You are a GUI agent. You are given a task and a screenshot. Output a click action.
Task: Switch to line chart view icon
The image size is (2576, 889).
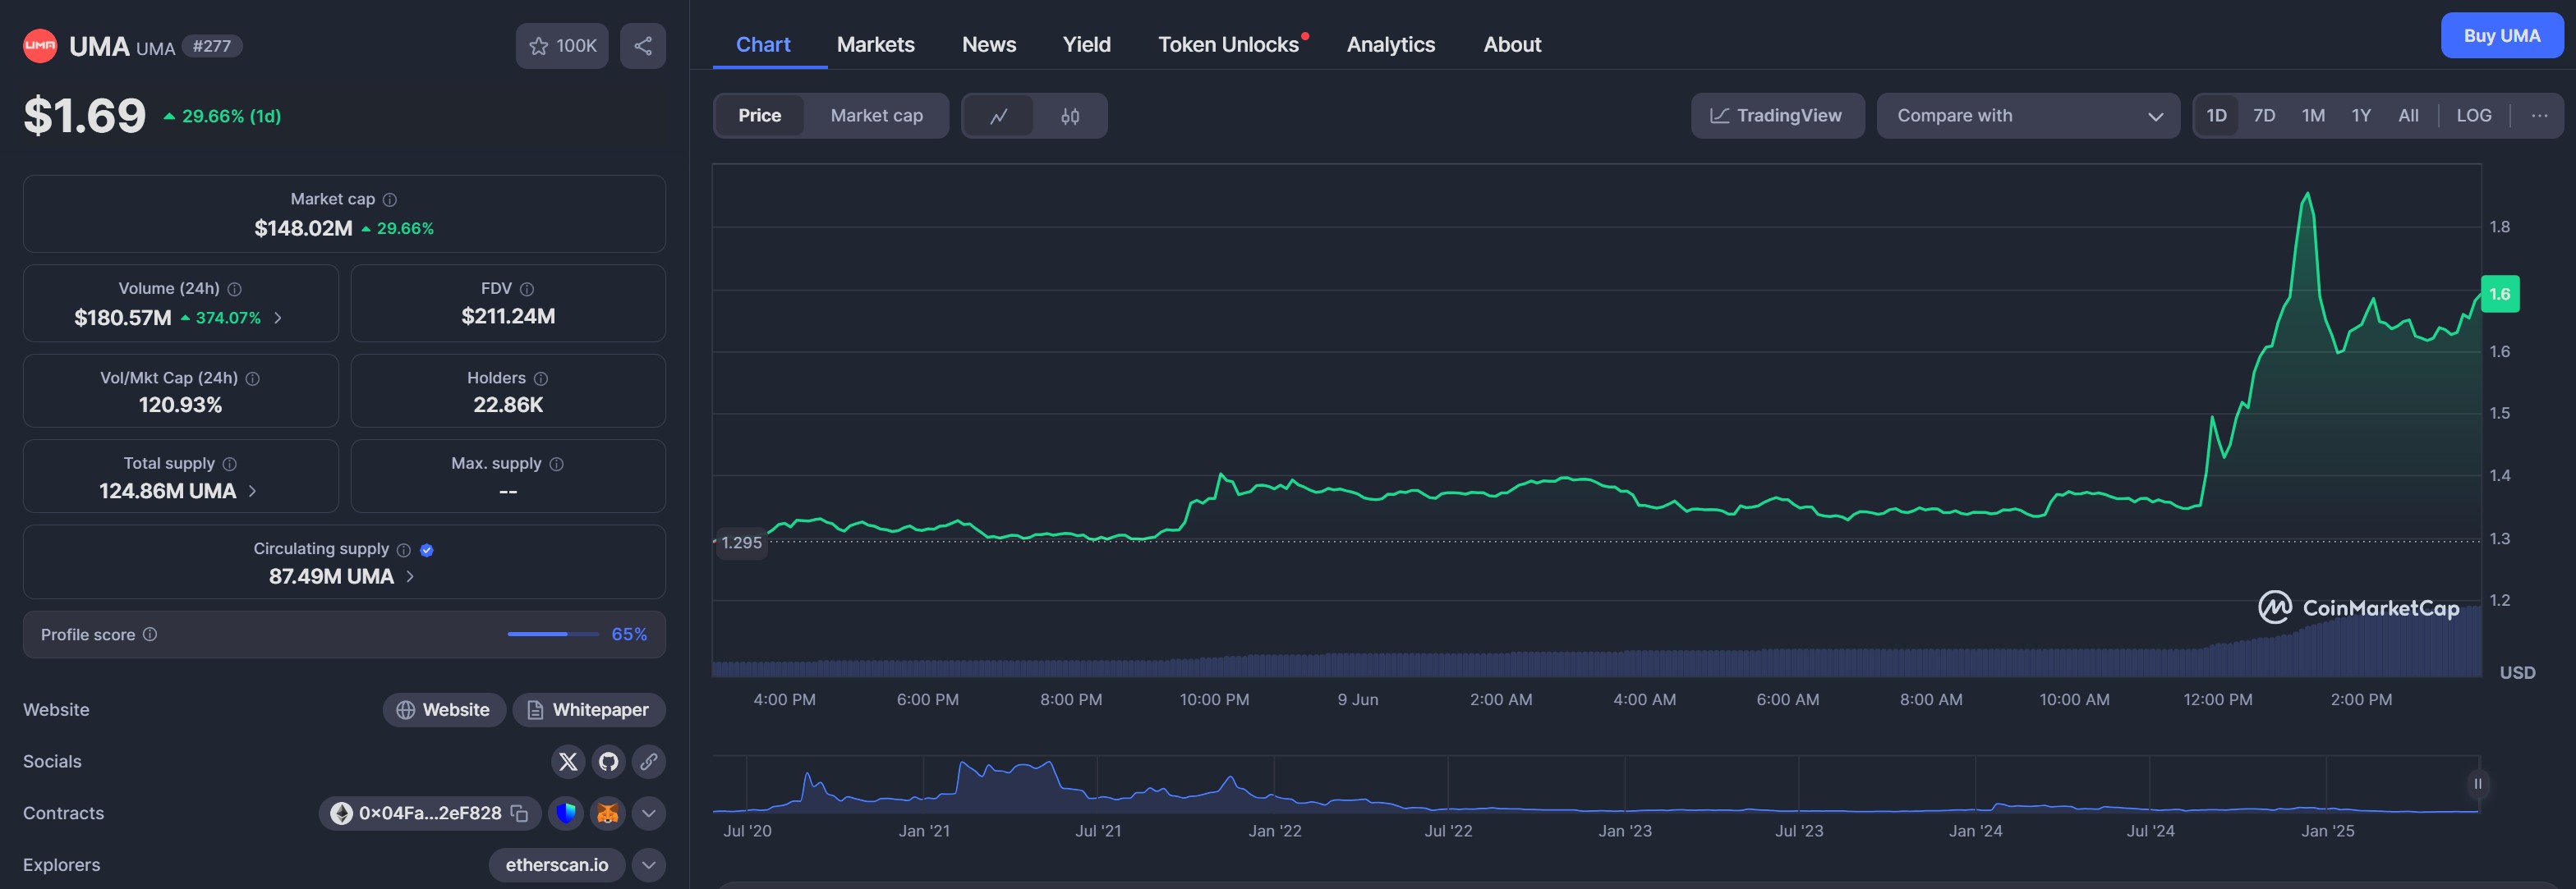coord(998,116)
